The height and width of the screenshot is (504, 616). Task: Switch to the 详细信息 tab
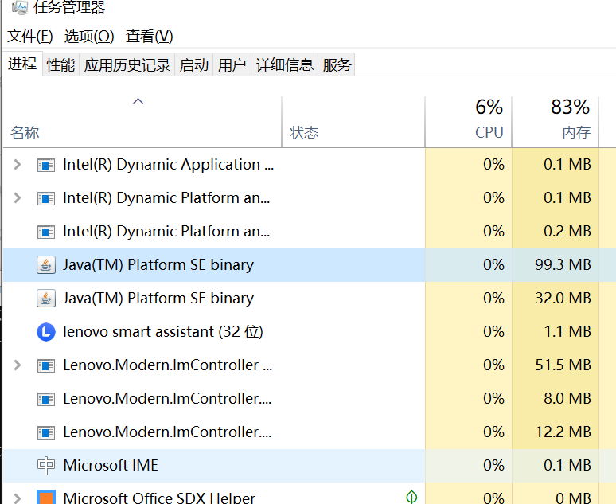[x=284, y=64]
